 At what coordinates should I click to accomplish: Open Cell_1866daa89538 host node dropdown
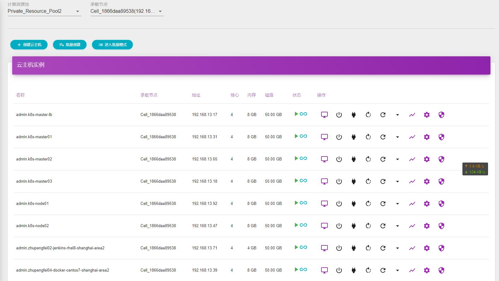(x=127, y=11)
